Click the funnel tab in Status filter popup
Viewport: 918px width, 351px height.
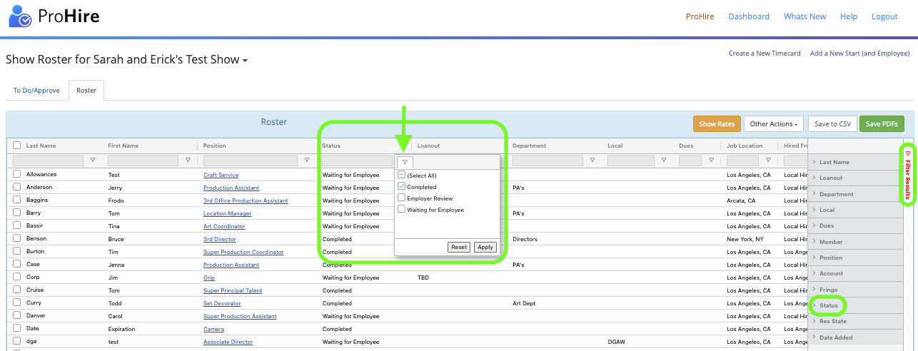pyautogui.click(x=405, y=163)
